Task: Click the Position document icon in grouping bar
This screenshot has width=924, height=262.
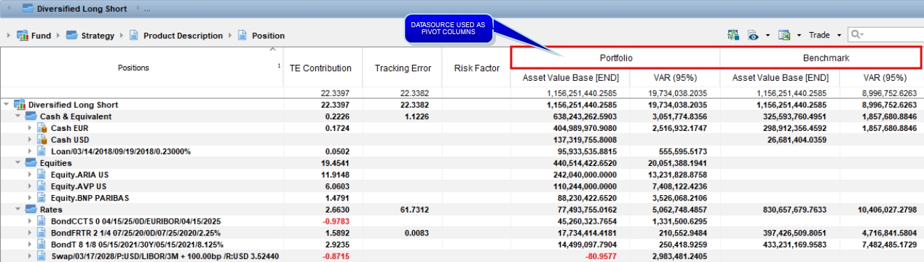Action: [x=243, y=35]
